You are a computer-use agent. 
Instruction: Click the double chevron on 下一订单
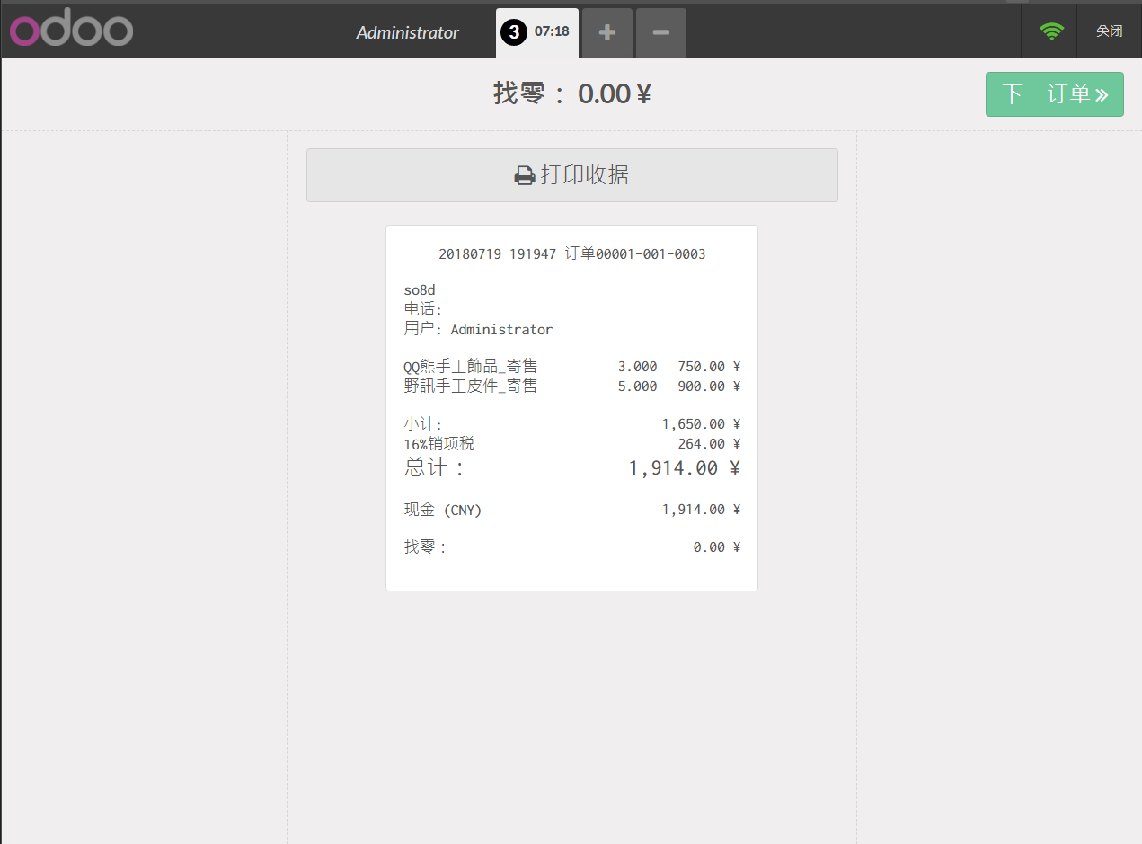[x=1102, y=94]
